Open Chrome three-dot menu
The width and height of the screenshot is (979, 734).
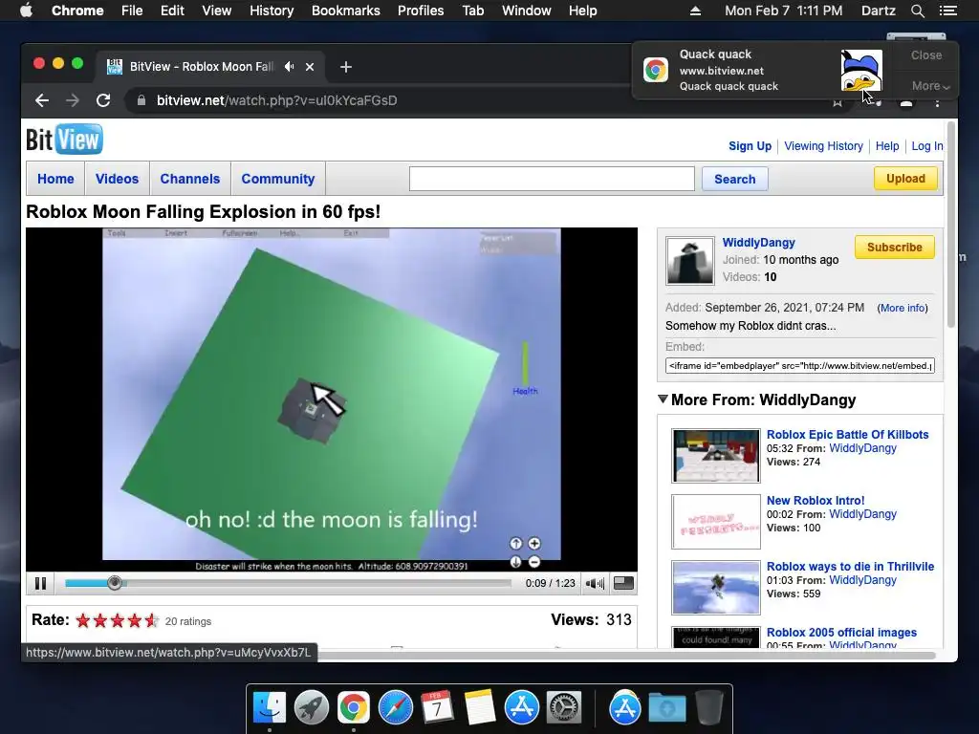[x=937, y=101]
